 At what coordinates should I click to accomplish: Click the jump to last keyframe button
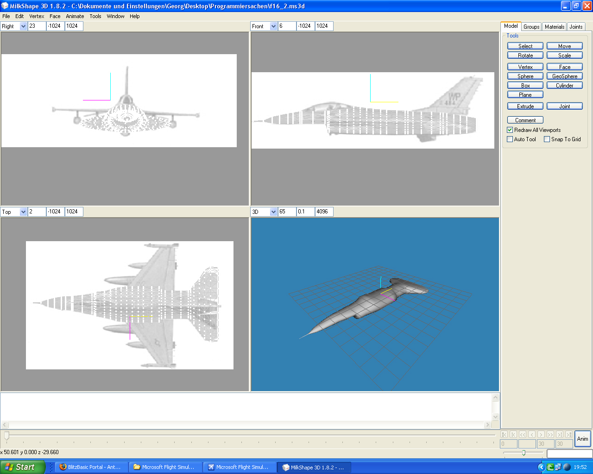[568, 434]
